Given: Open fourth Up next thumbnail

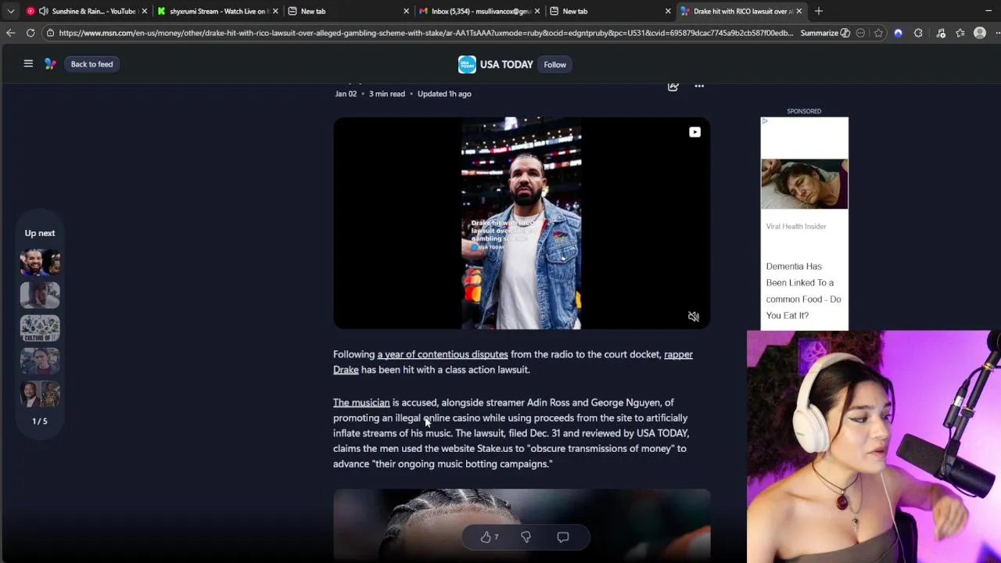Looking at the screenshot, I should (x=40, y=360).
